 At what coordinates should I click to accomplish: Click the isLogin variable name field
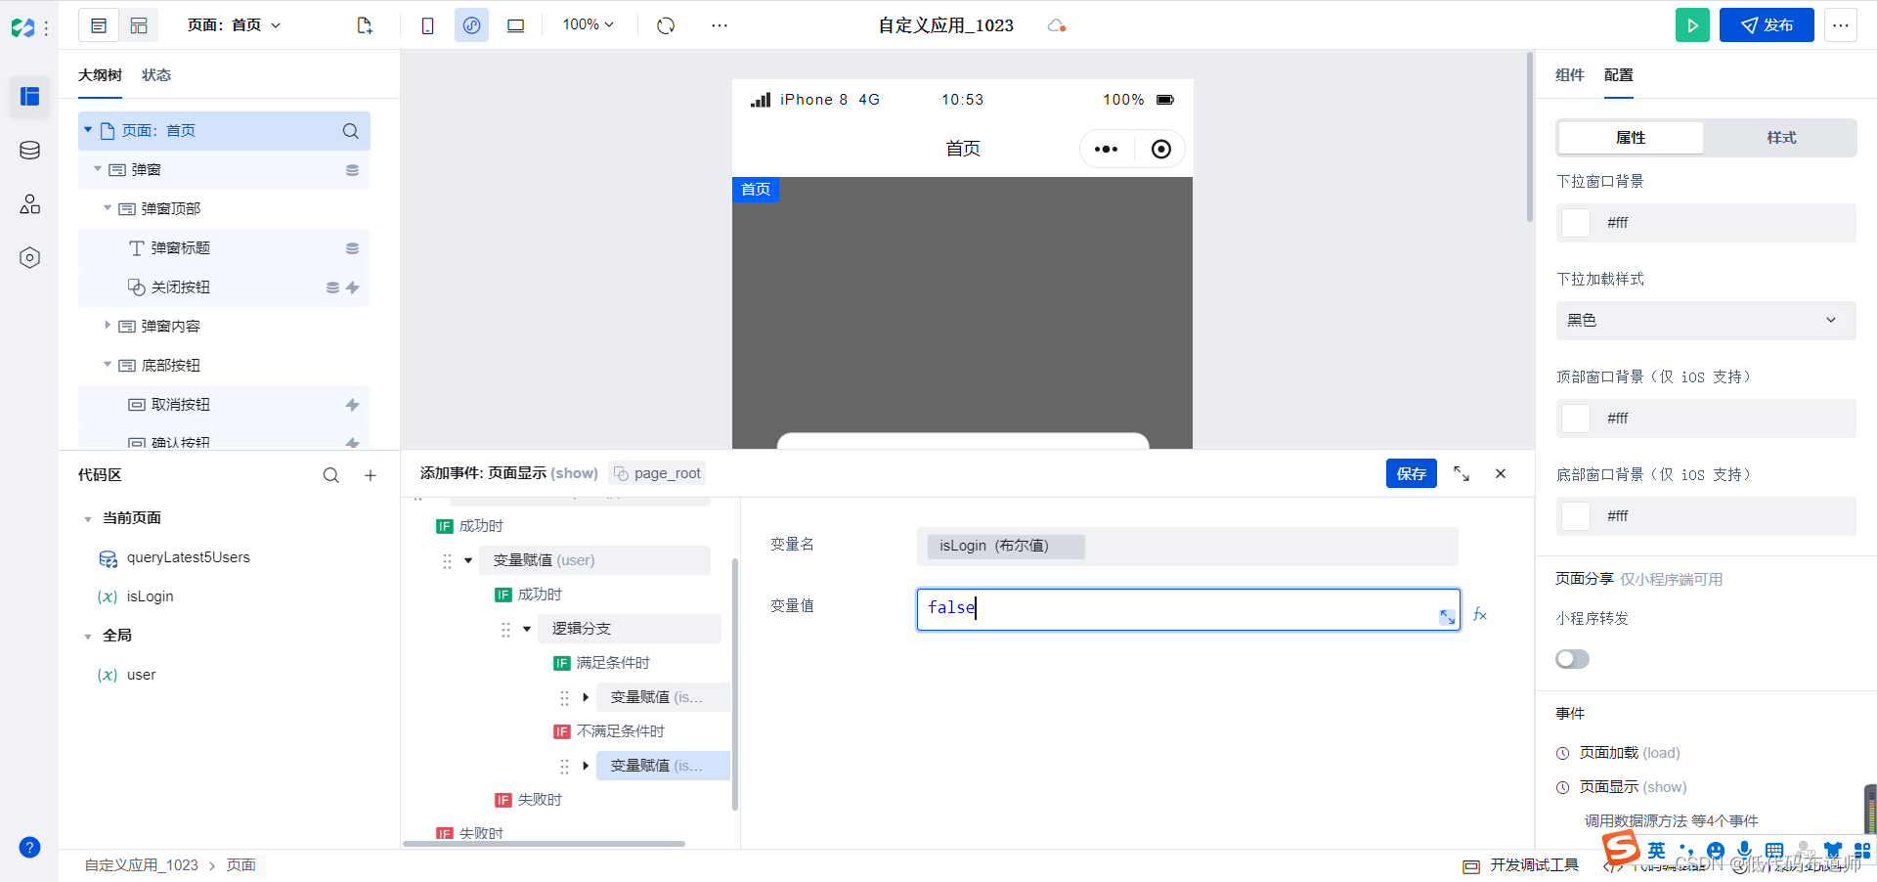[1188, 547]
